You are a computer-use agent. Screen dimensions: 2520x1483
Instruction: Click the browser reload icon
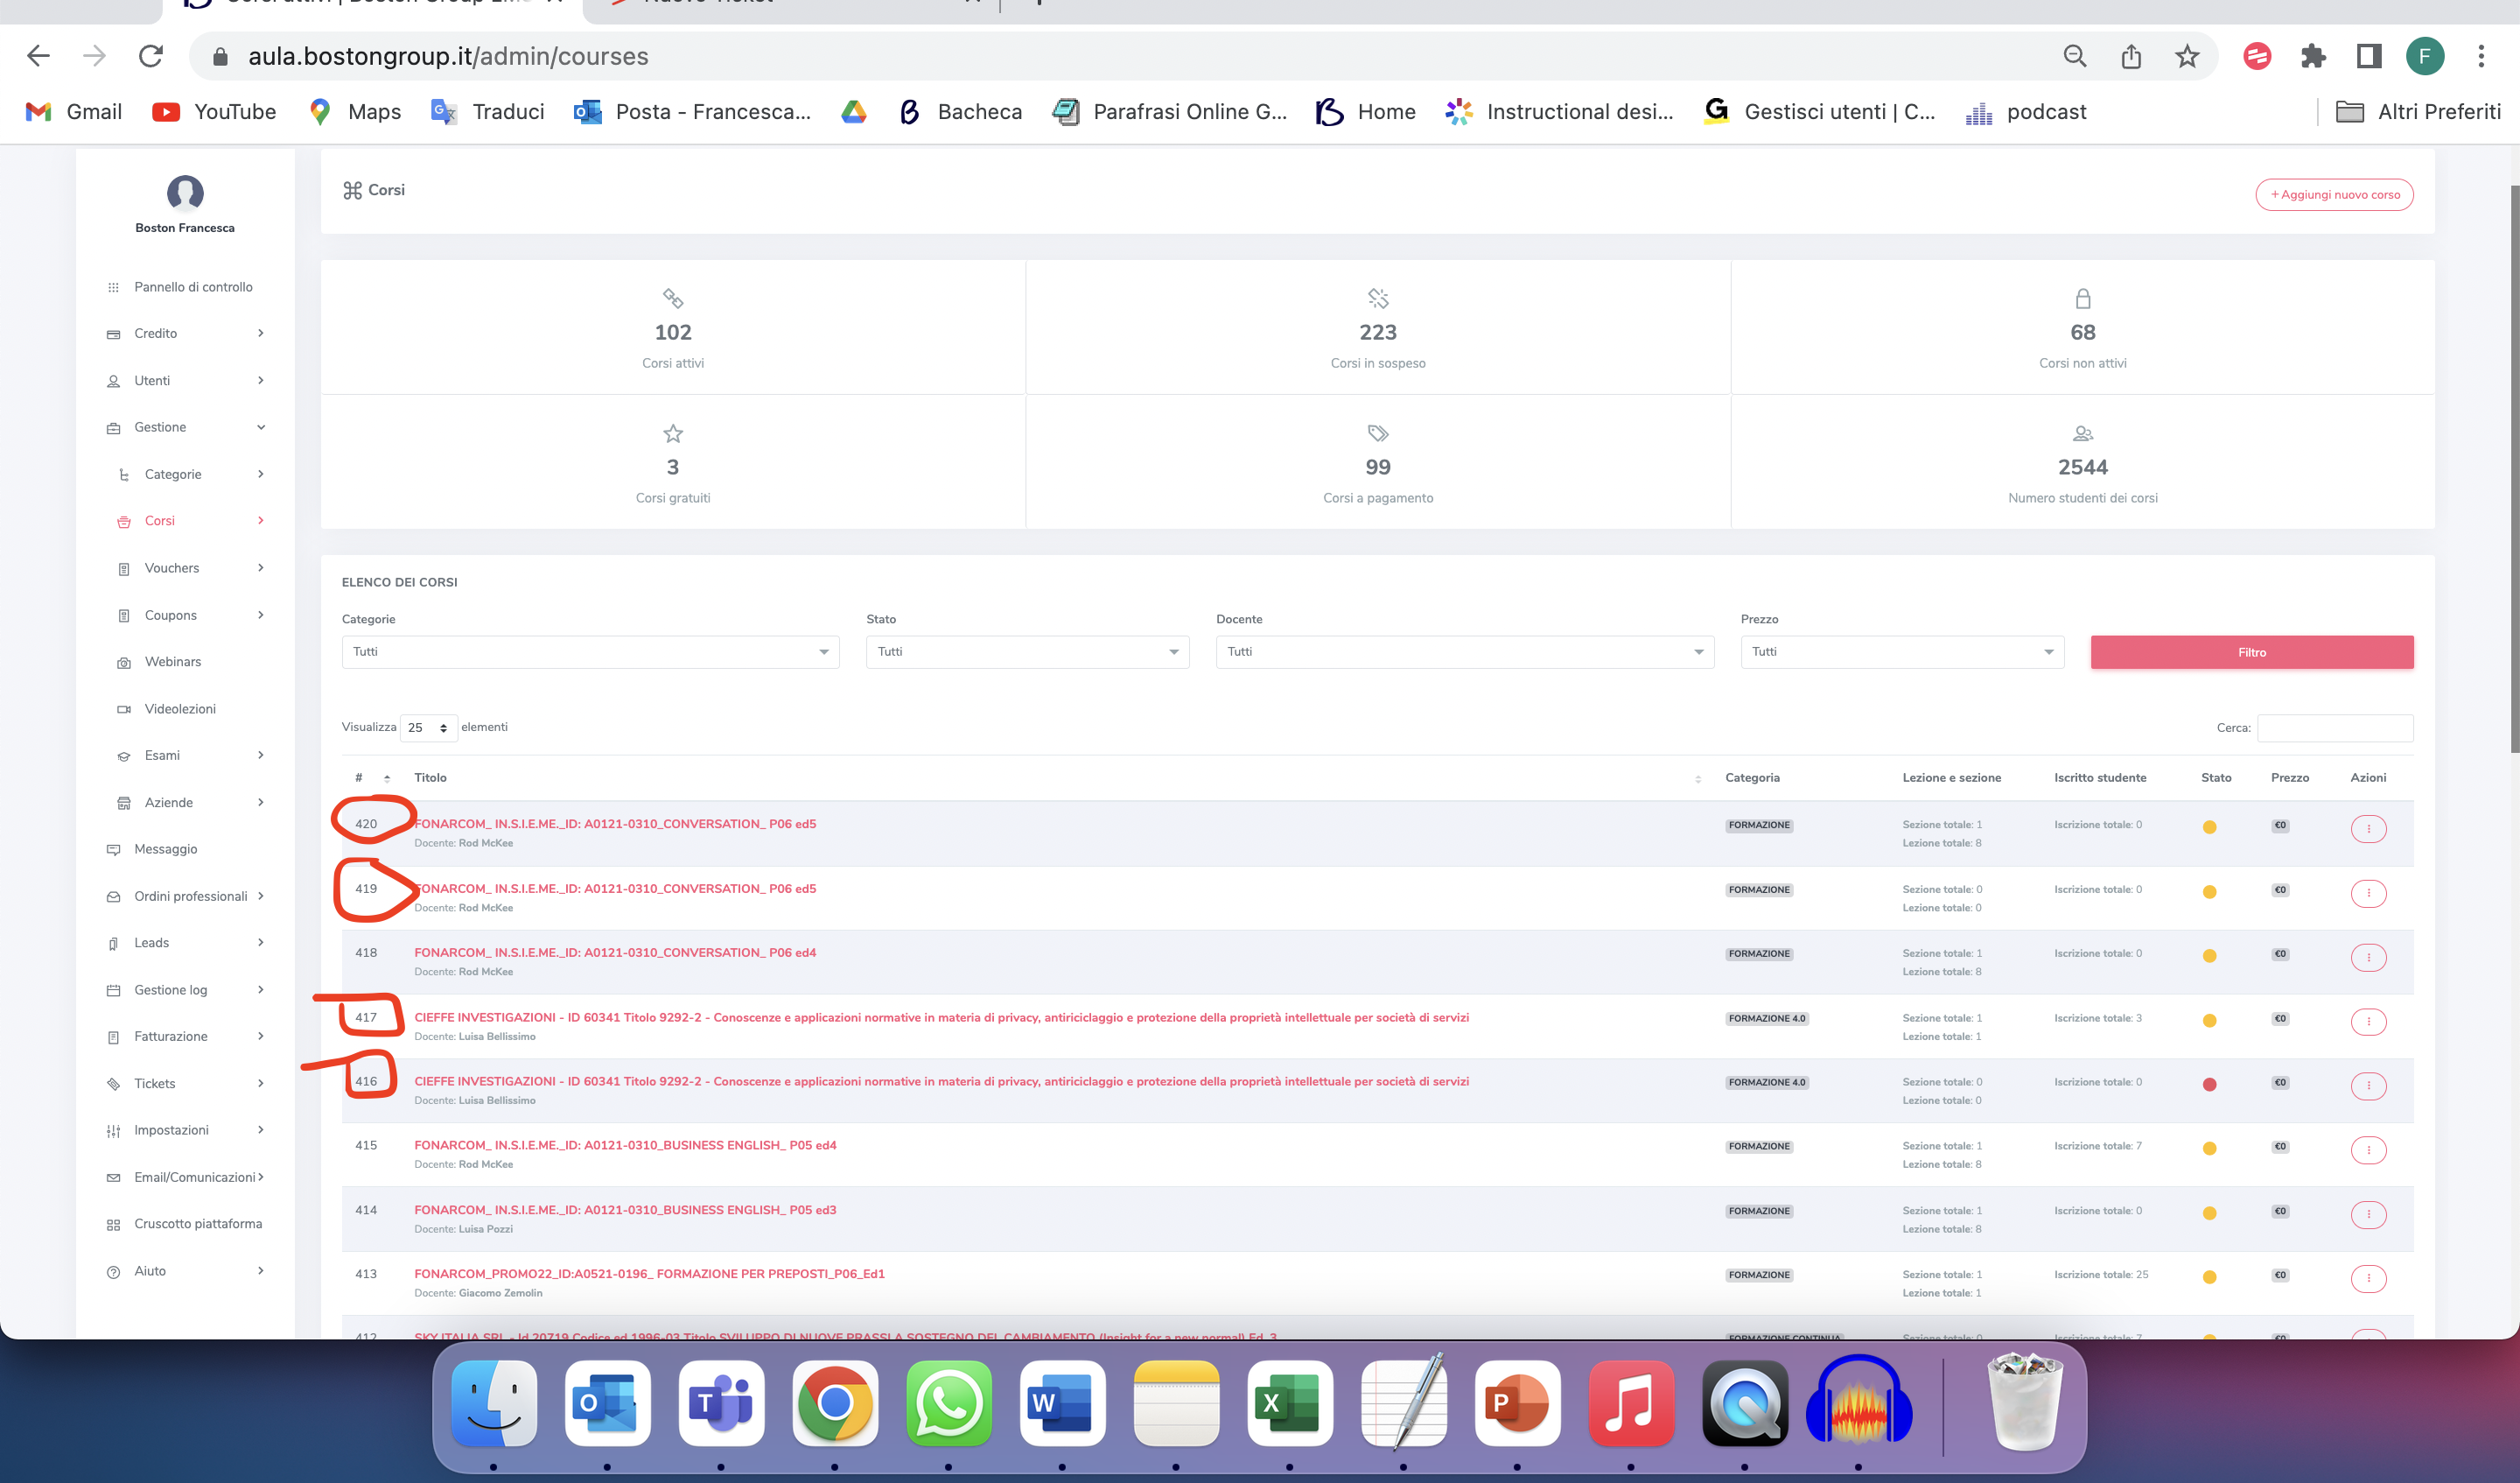click(151, 56)
